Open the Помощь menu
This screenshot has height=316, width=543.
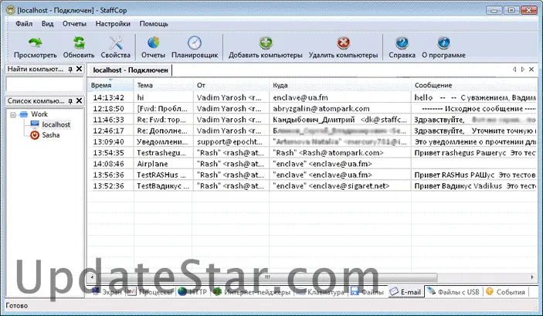point(154,24)
